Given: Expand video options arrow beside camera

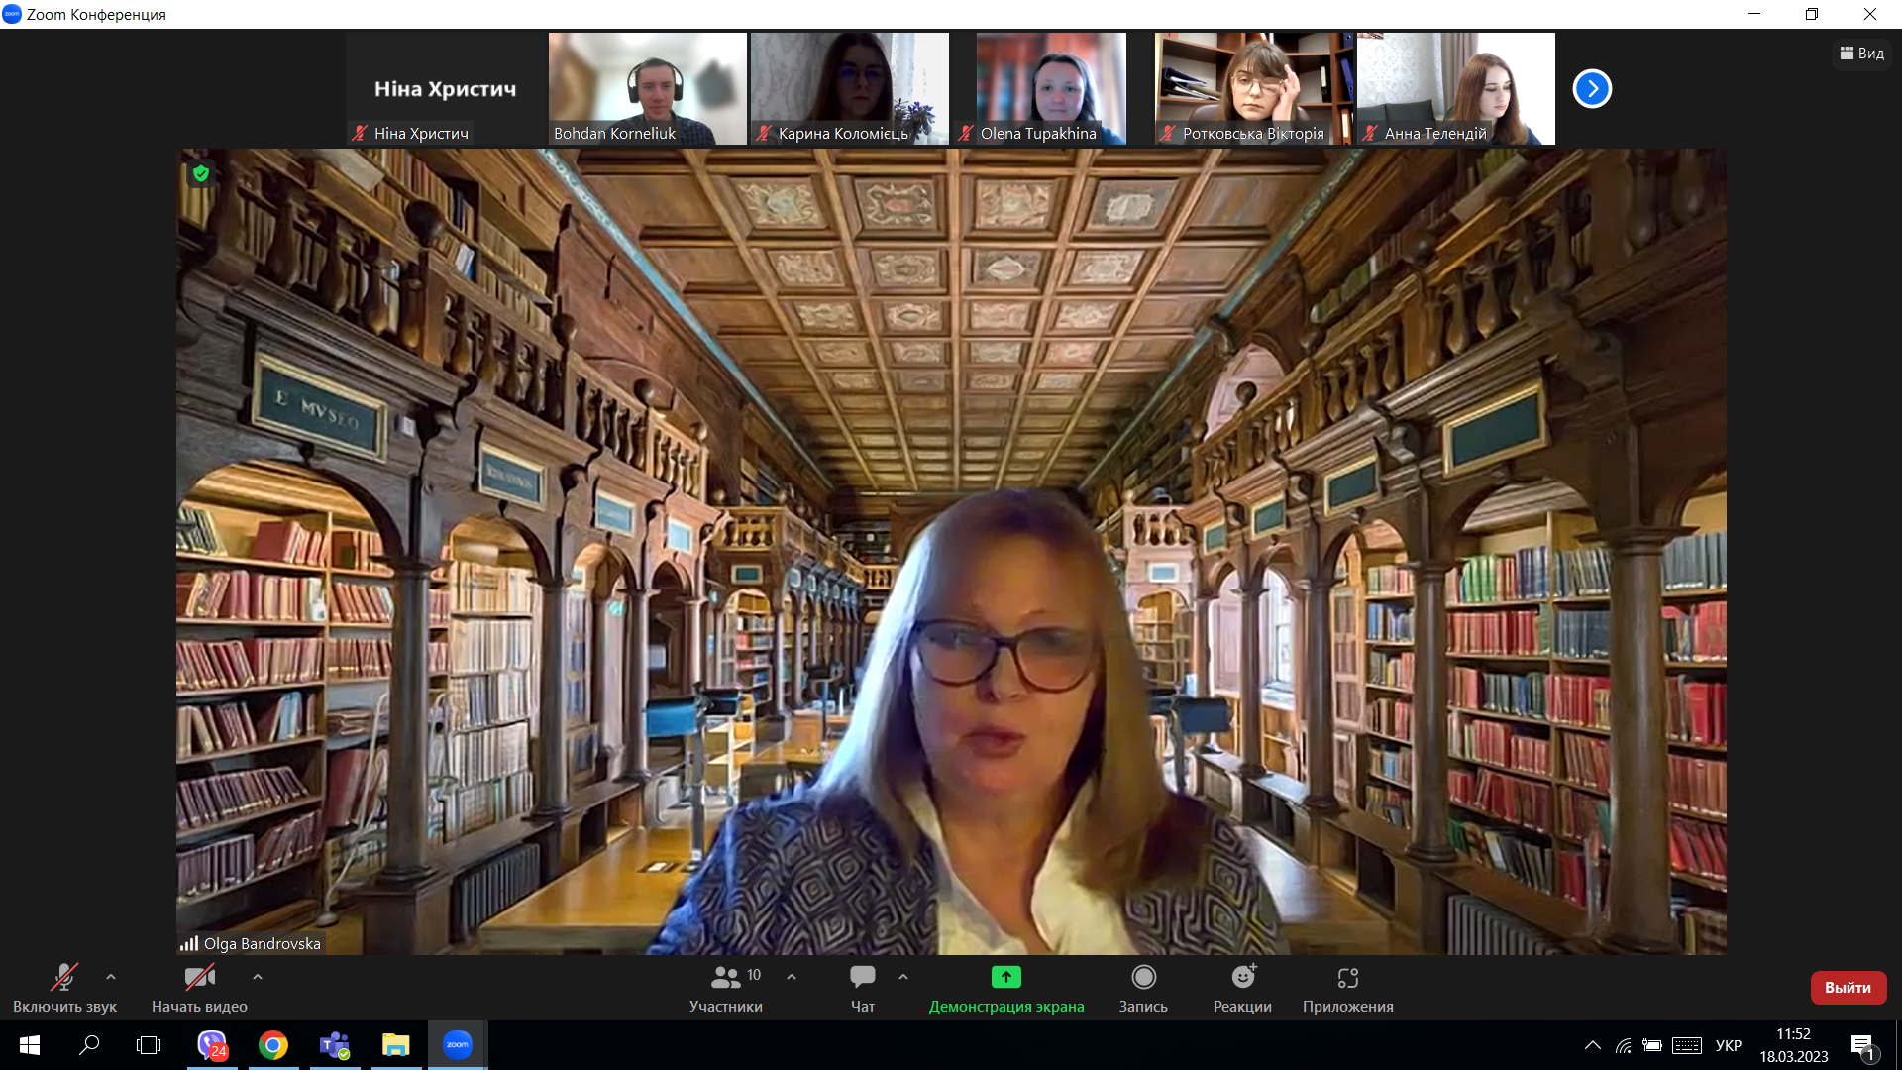Looking at the screenshot, I should click(x=258, y=977).
